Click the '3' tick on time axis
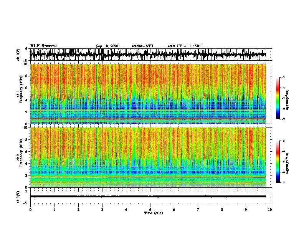 [x=102, y=210]
